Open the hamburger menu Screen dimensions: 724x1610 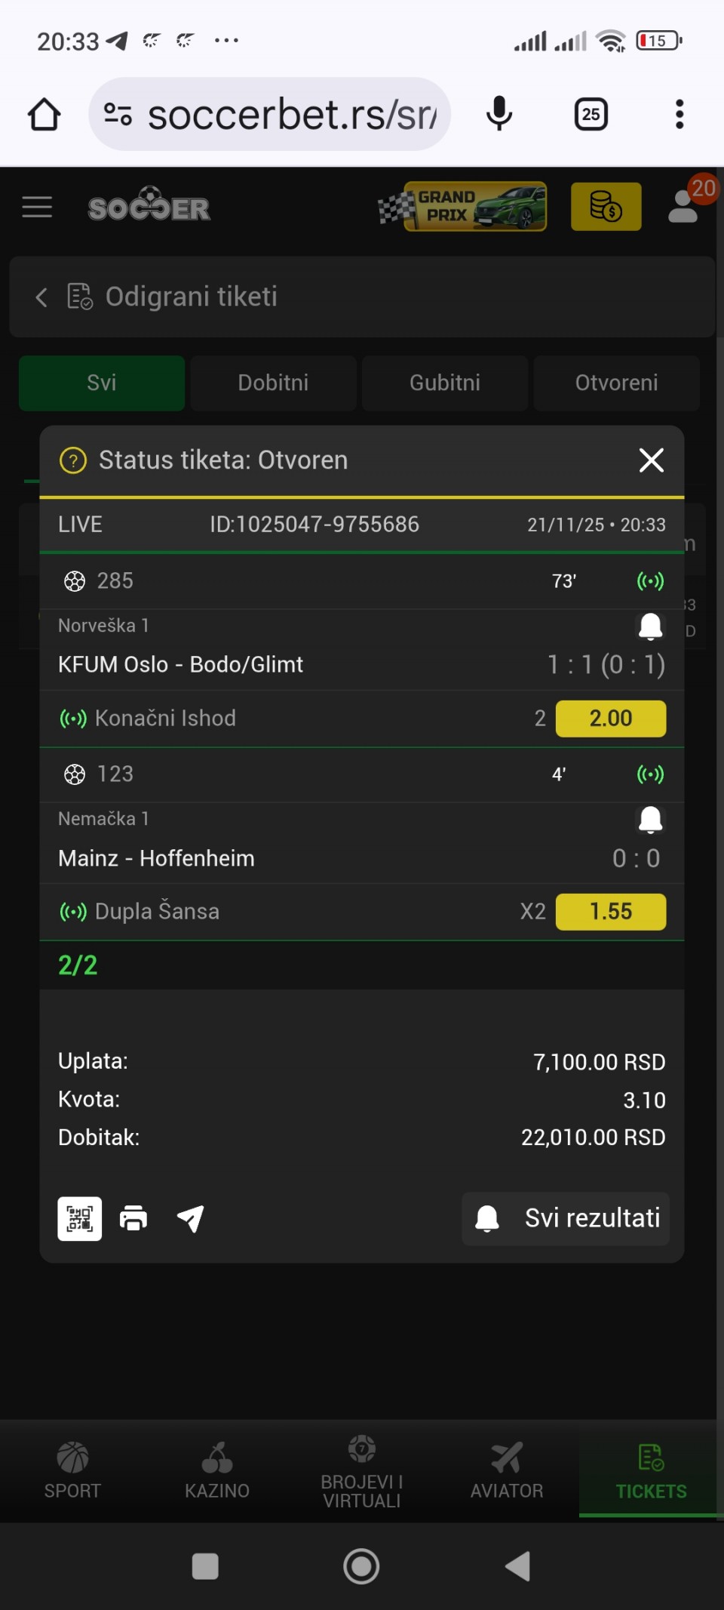click(x=37, y=207)
